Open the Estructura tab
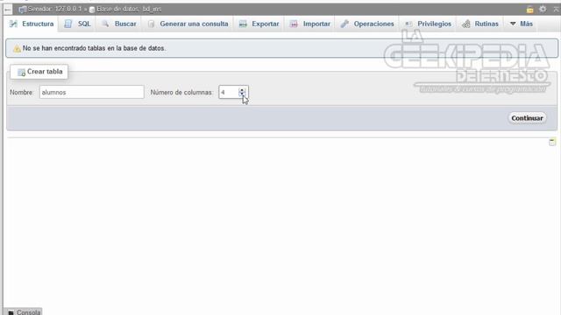561x315 pixels. 32,24
